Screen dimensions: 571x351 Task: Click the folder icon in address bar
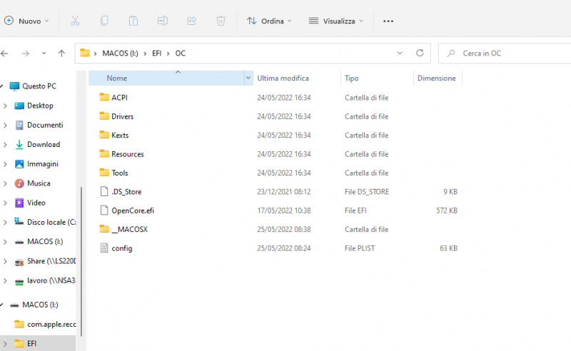tap(85, 53)
